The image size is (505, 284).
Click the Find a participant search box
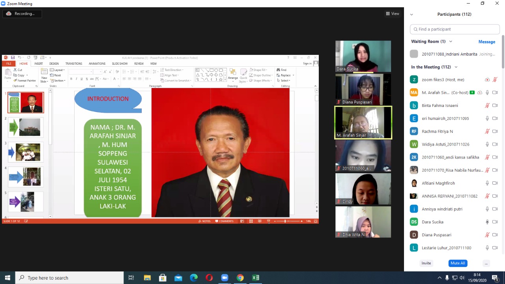pos(454,29)
